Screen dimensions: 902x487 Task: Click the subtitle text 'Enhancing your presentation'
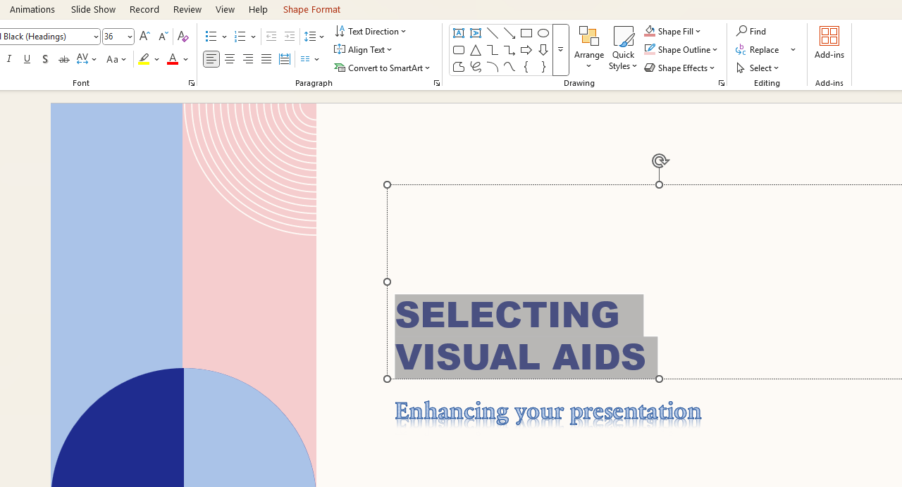[548, 412]
